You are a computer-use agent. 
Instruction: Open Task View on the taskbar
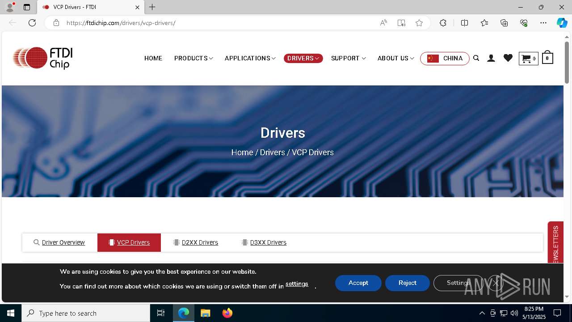point(161,313)
